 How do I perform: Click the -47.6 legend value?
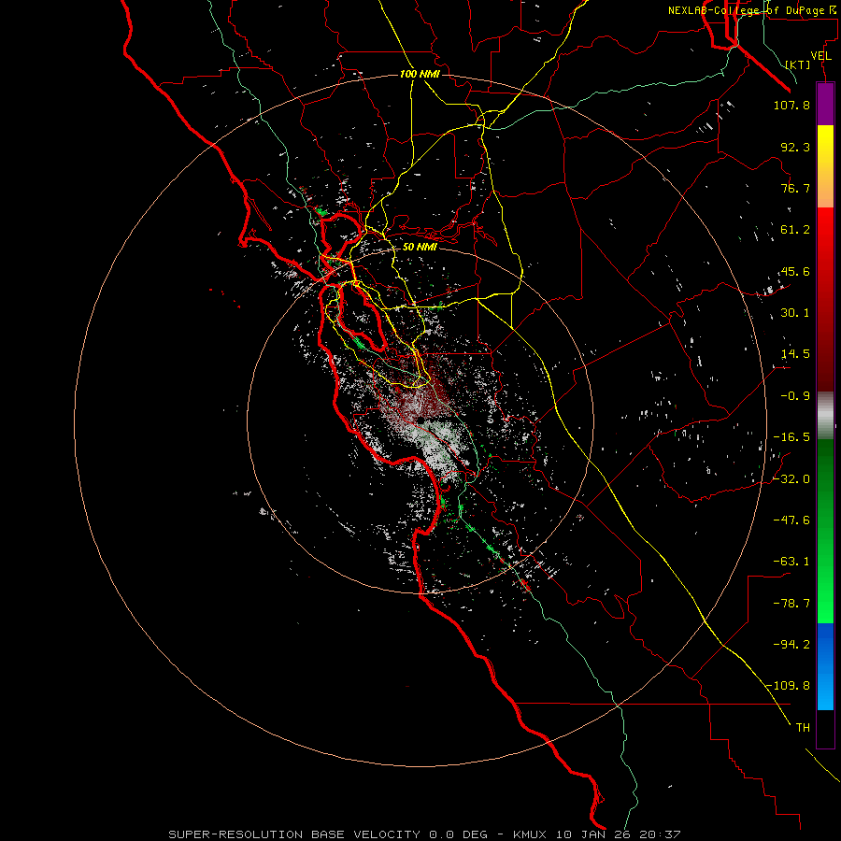click(791, 520)
